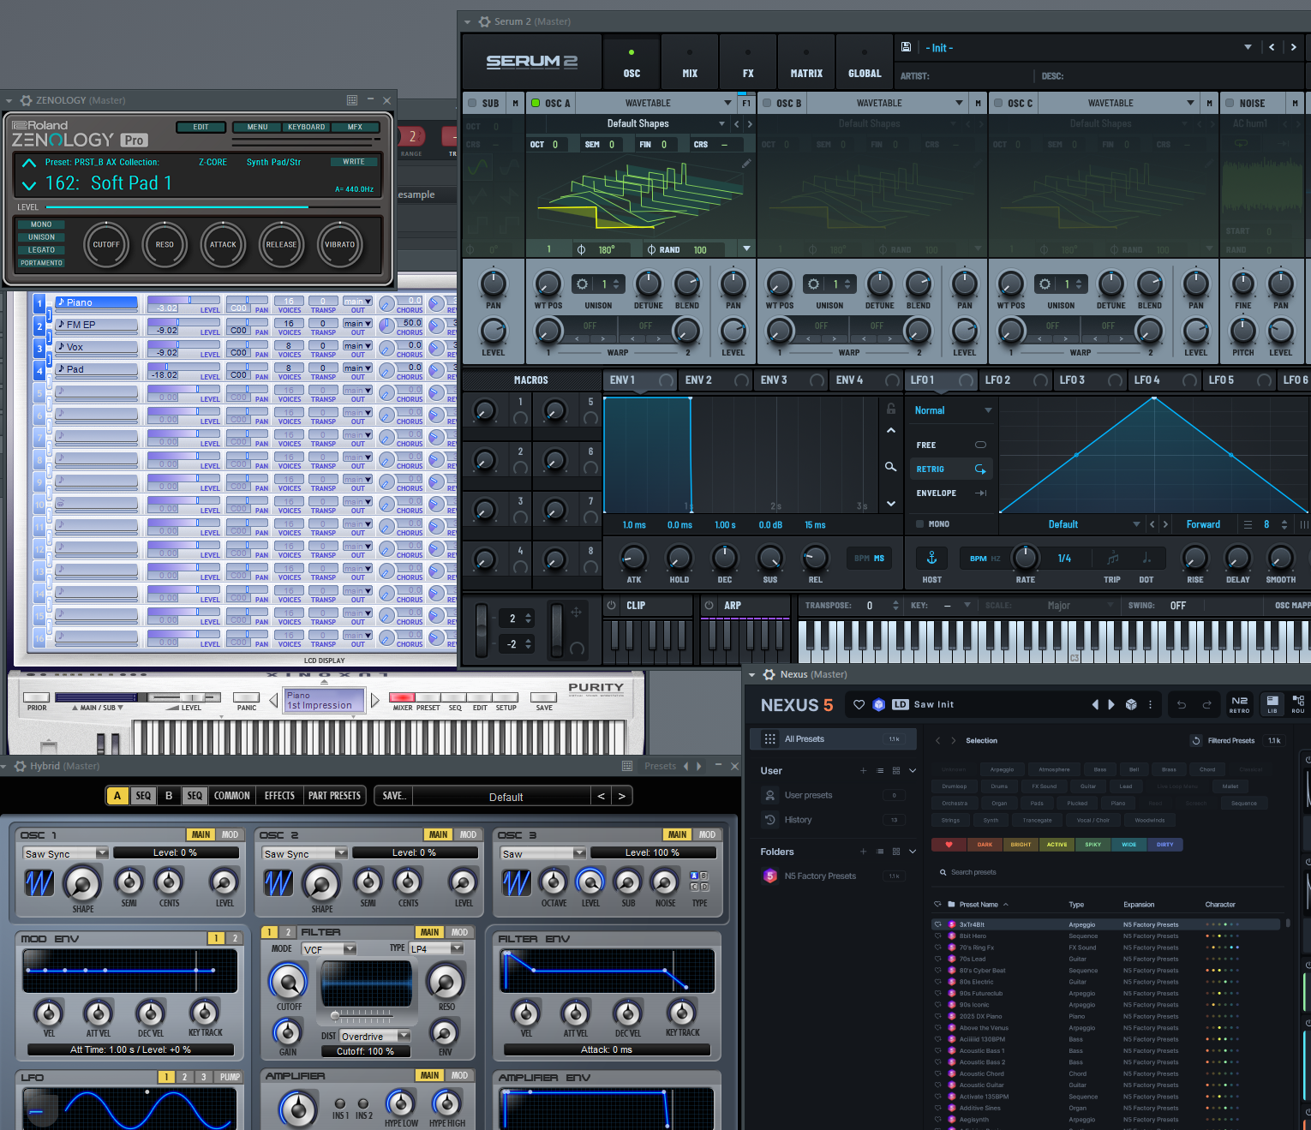Click the Serum OSC A pencil edit wavetable icon

[746, 163]
